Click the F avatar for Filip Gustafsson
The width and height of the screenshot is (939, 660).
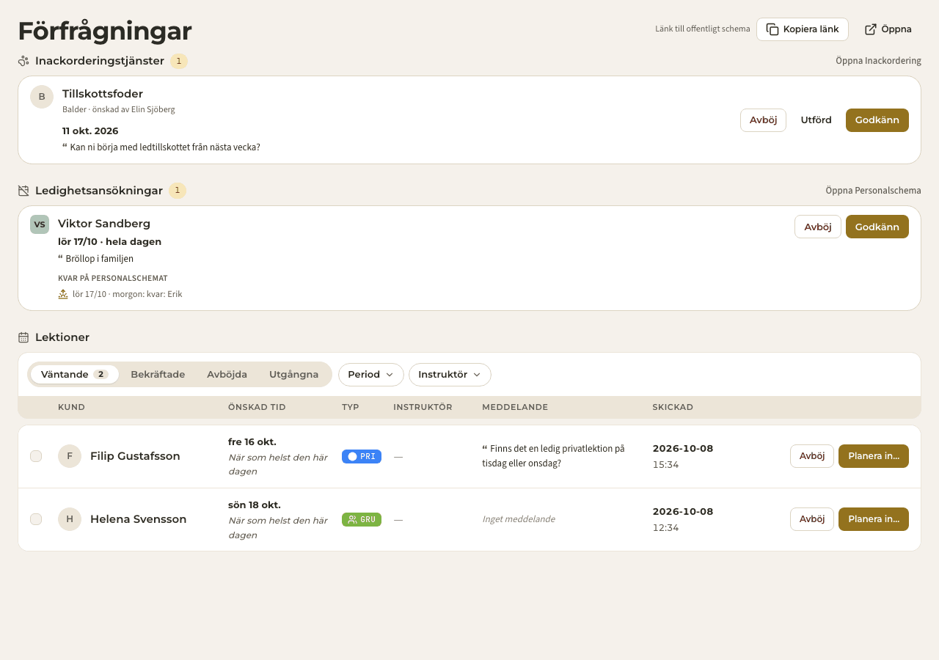tap(70, 456)
